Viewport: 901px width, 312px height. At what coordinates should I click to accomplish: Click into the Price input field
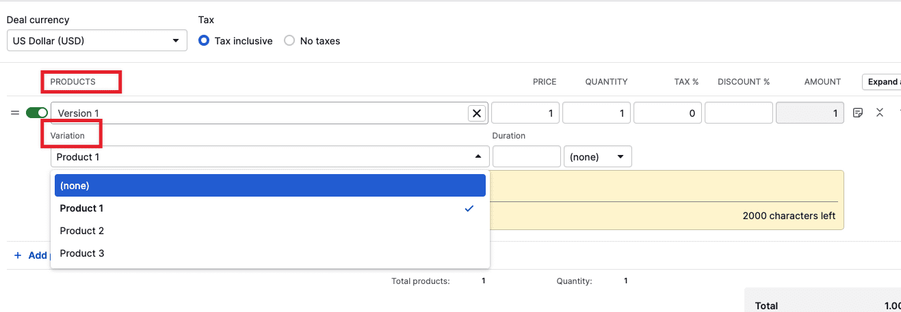point(525,113)
